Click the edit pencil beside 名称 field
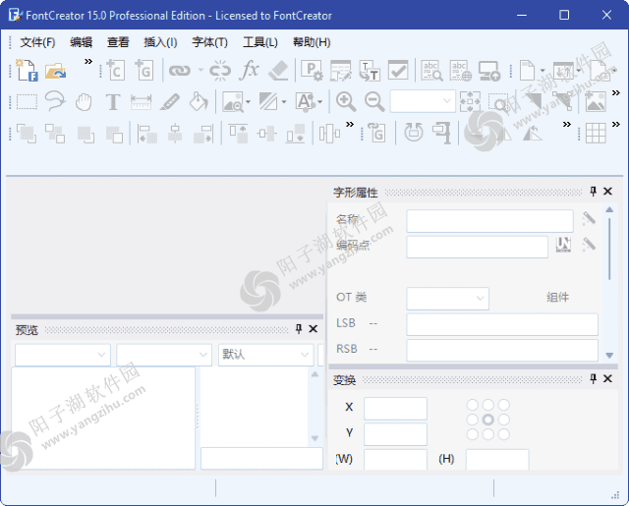This screenshot has height=506, width=629. click(589, 219)
